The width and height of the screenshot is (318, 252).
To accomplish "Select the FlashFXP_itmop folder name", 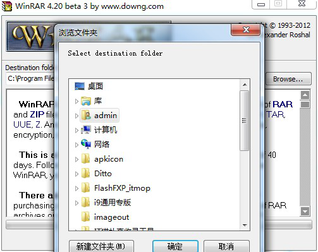I will pos(122,188).
